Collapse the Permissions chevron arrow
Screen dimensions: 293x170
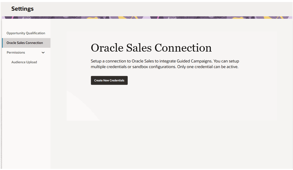[43, 53]
